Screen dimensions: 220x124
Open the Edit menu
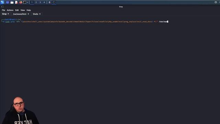point(17,10)
